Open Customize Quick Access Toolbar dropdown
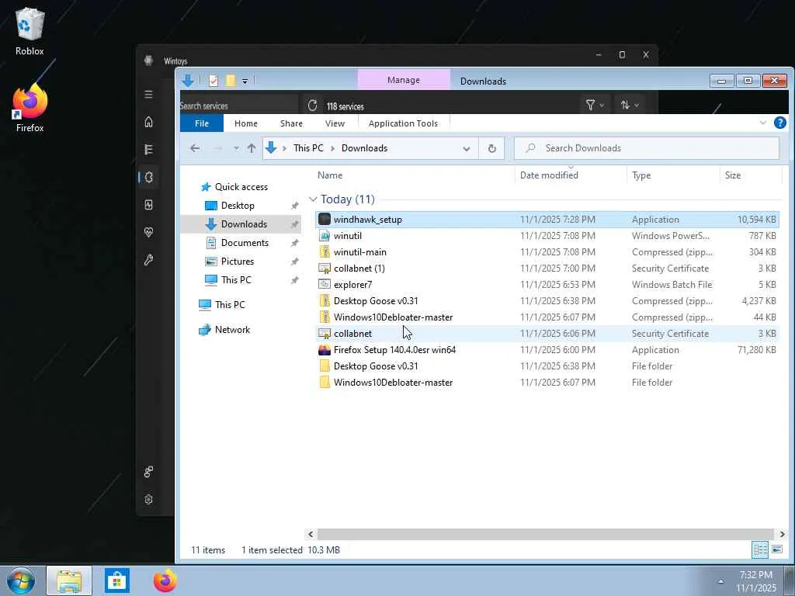The height and width of the screenshot is (596, 795). click(x=245, y=81)
